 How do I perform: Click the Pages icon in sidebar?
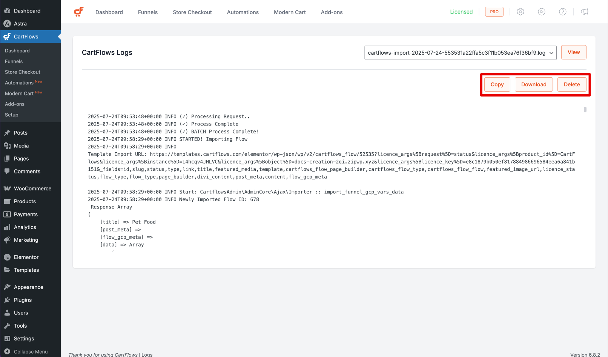click(x=7, y=159)
